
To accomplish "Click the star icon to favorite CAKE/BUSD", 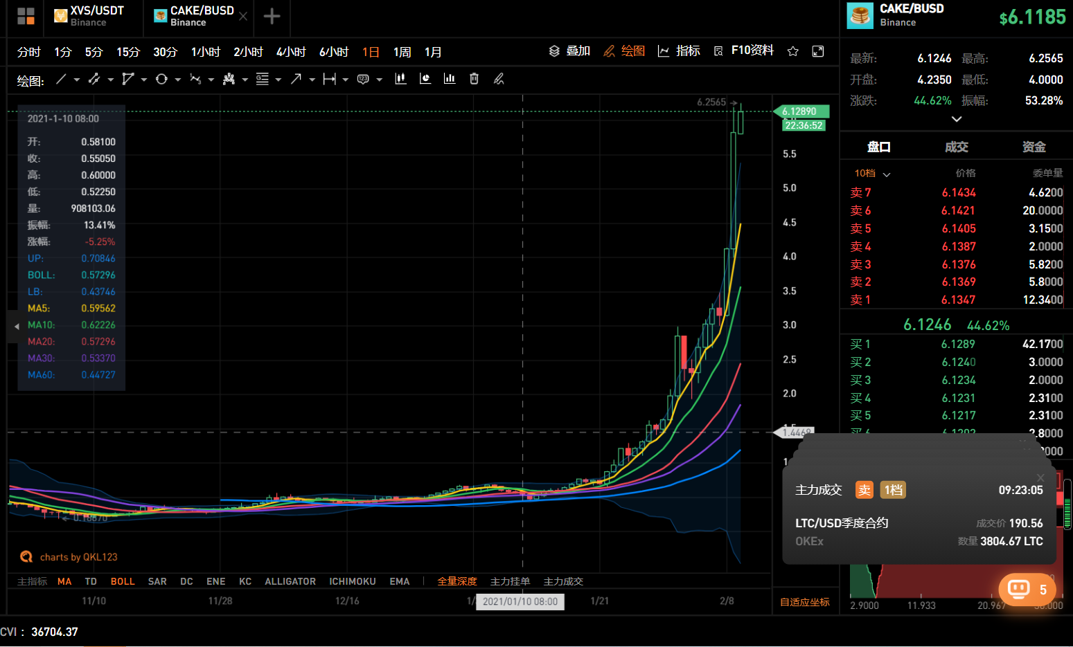I will tap(793, 51).
